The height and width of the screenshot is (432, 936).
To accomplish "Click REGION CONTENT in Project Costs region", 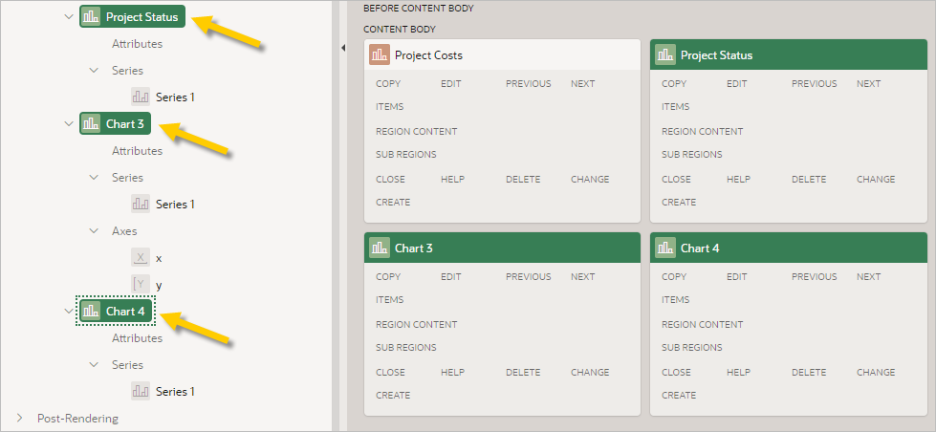I will [x=417, y=131].
